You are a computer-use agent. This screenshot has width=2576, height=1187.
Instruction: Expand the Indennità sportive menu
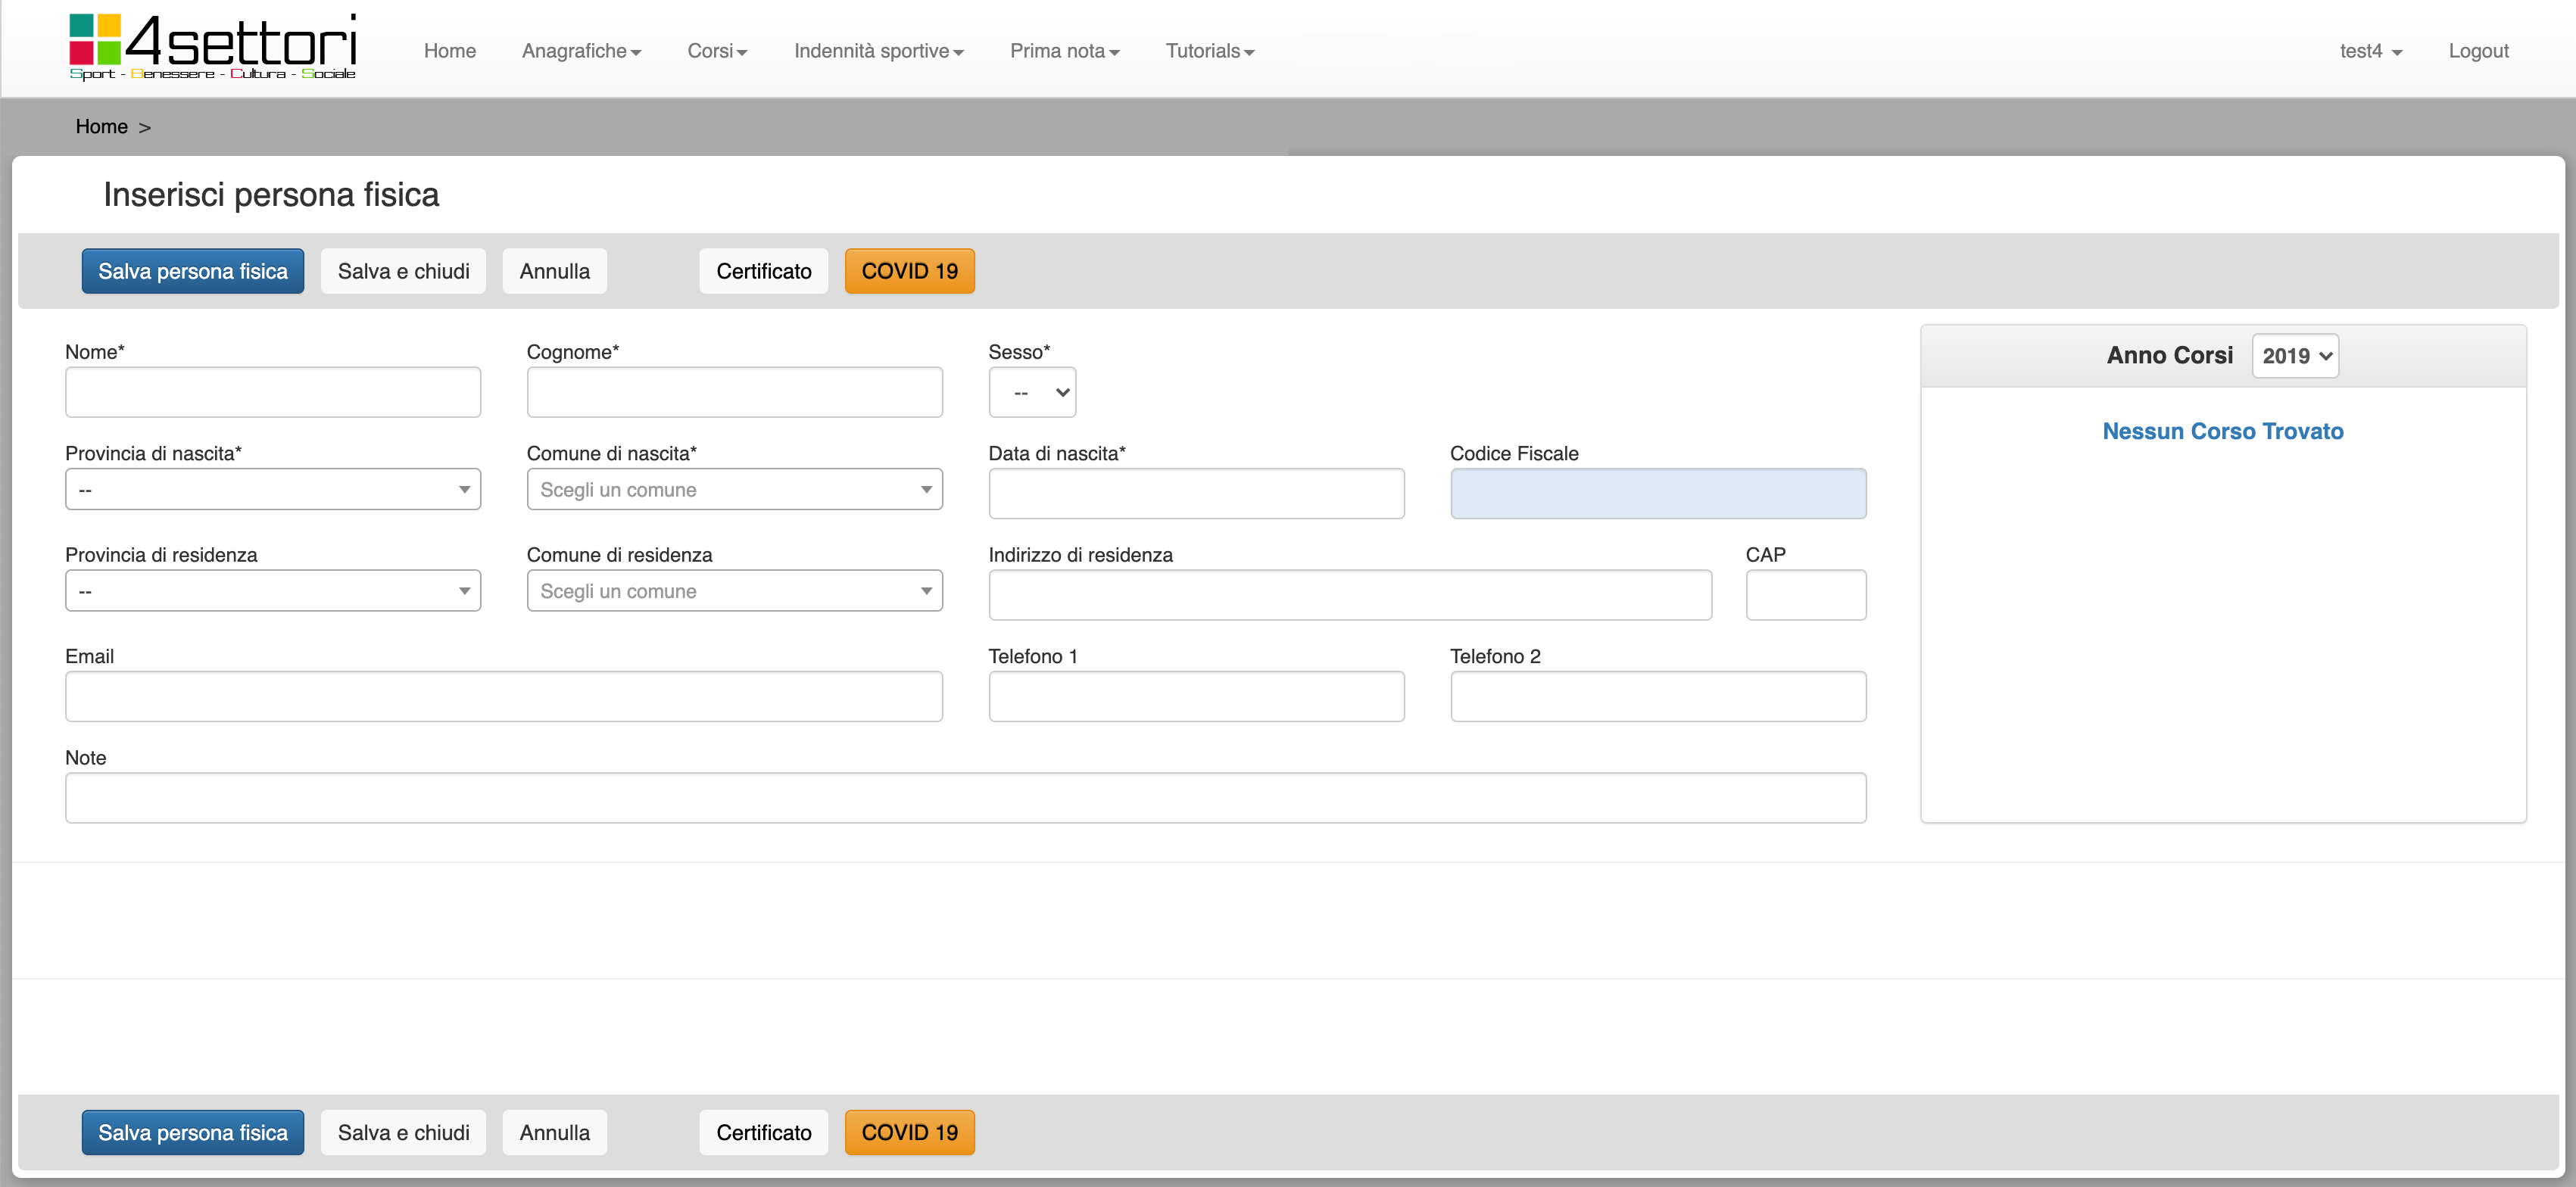[877, 51]
